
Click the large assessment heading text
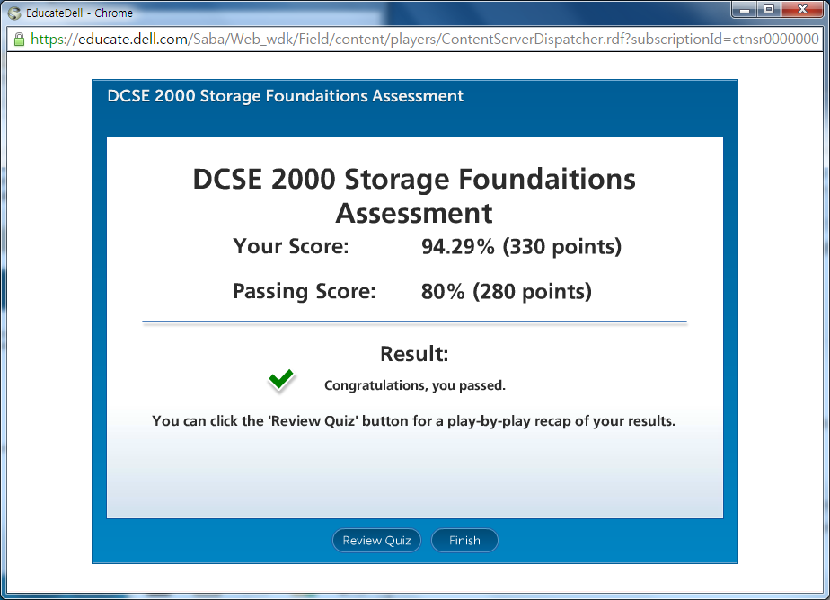click(x=414, y=196)
